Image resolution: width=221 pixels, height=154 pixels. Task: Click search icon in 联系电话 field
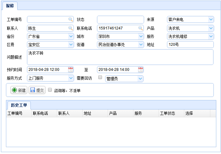pos(141,28)
